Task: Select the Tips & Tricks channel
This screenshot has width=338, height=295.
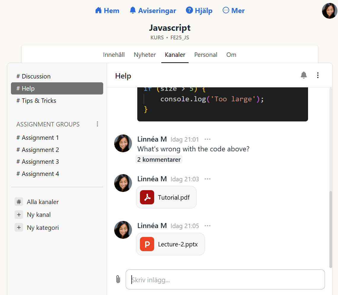Action: pyautogui.click(x=39, y=101)
